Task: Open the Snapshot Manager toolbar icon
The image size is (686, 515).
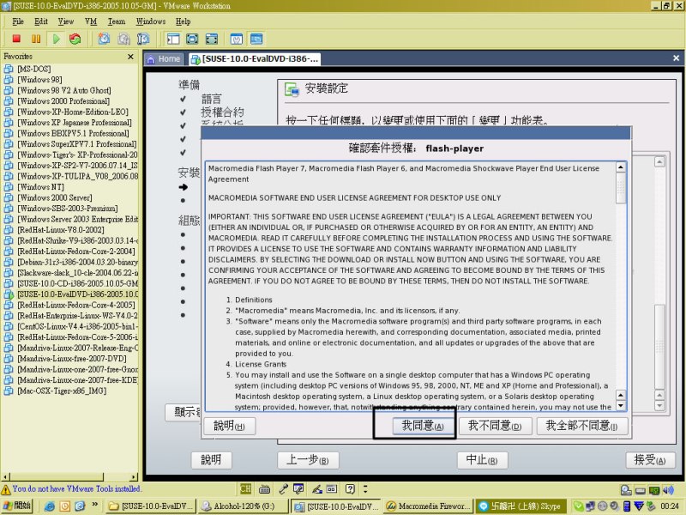Action: [x=143, y=39]
